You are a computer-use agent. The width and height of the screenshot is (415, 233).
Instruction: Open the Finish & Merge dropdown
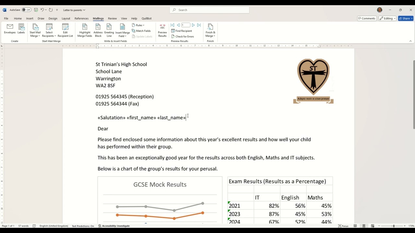pyautogui.click(x=210, y=31)
